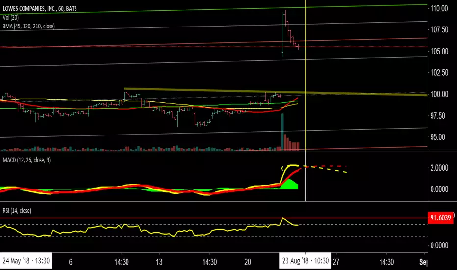Viewport: 457px width, 270px height.
Task: Click the 24 May '18 · 13:30 date label
Action: 26,261
